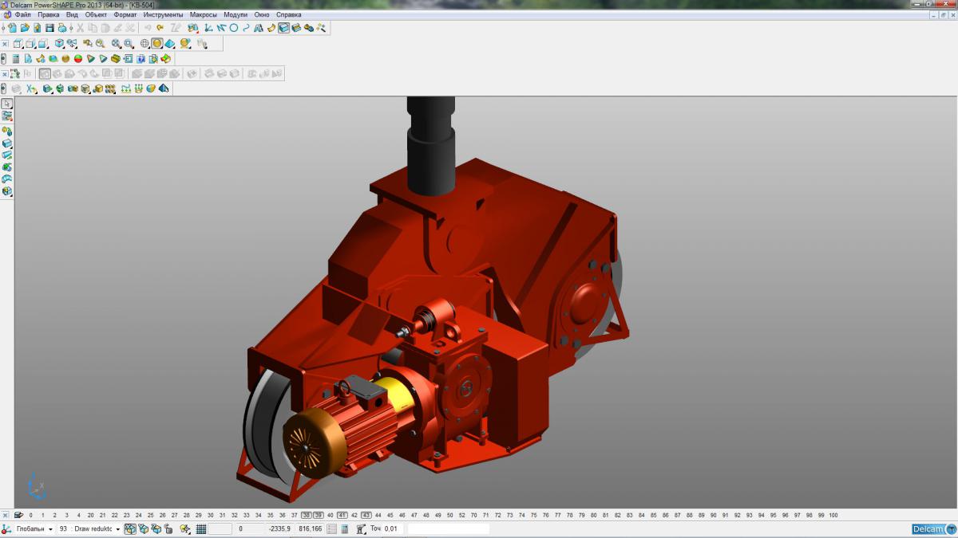Select the Feature tool beside Solid icon
Screen dimensions: 958x538
pyautogui.click(x=296, y=27)
